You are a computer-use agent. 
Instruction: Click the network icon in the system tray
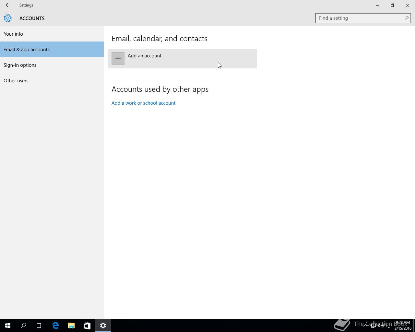coord(373,326)
